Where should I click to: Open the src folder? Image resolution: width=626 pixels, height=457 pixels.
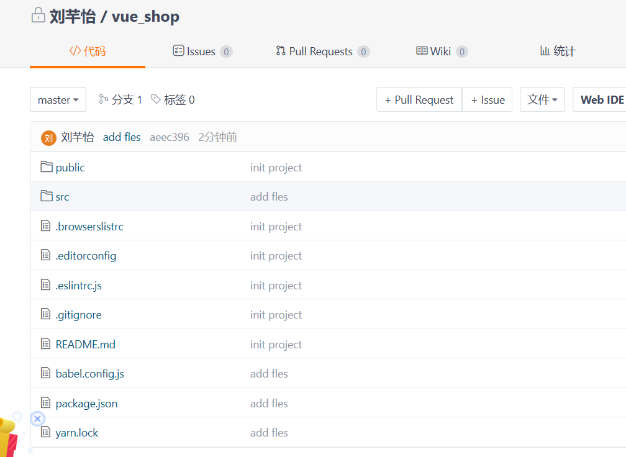[62, 197]
